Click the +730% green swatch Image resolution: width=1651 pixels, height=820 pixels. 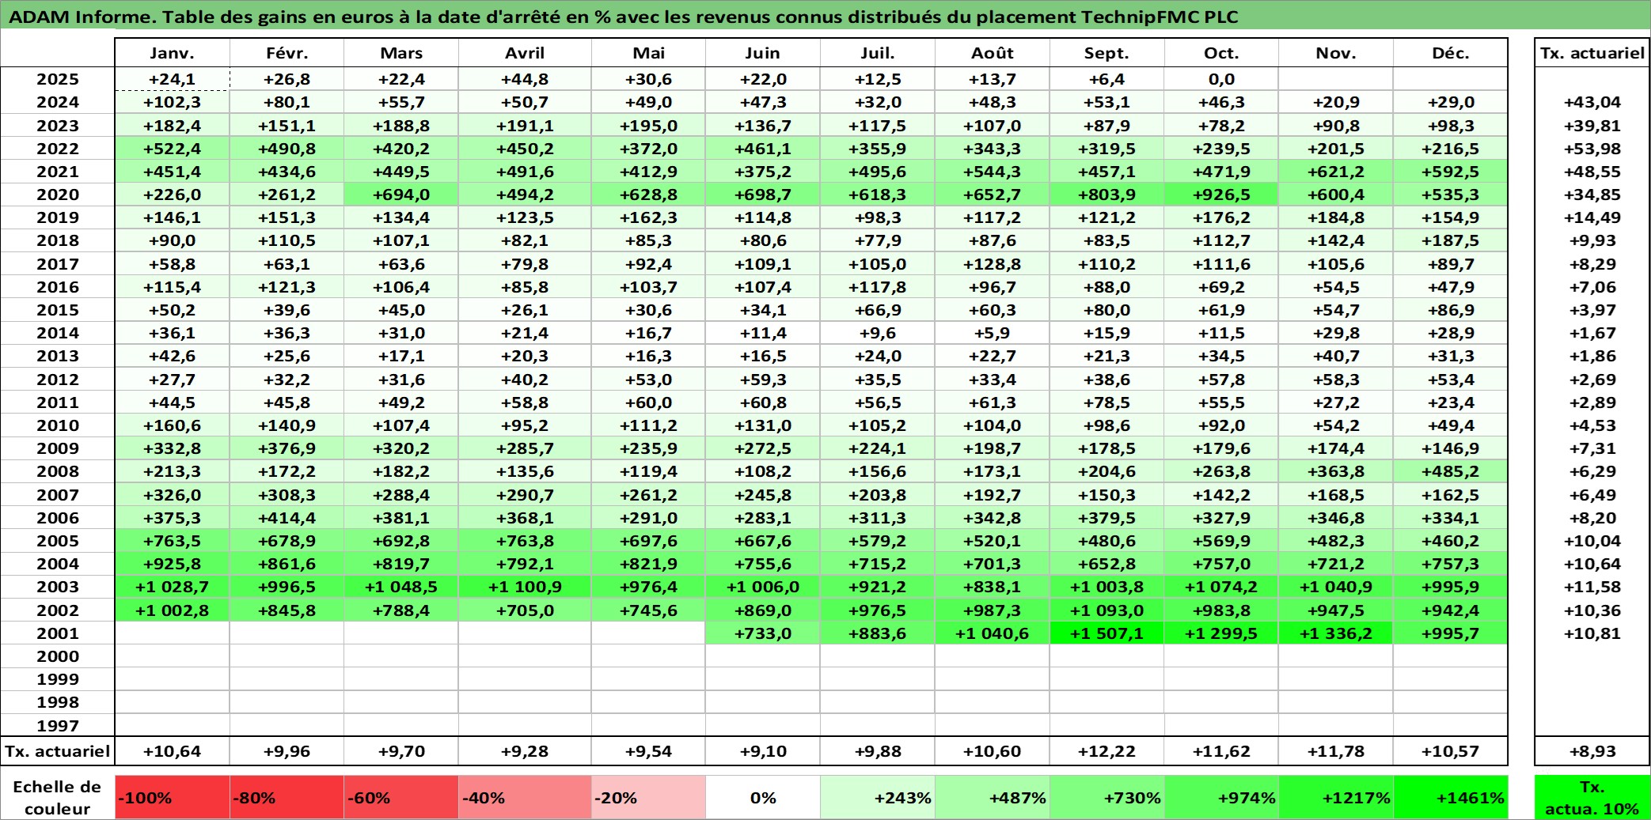1106,797
